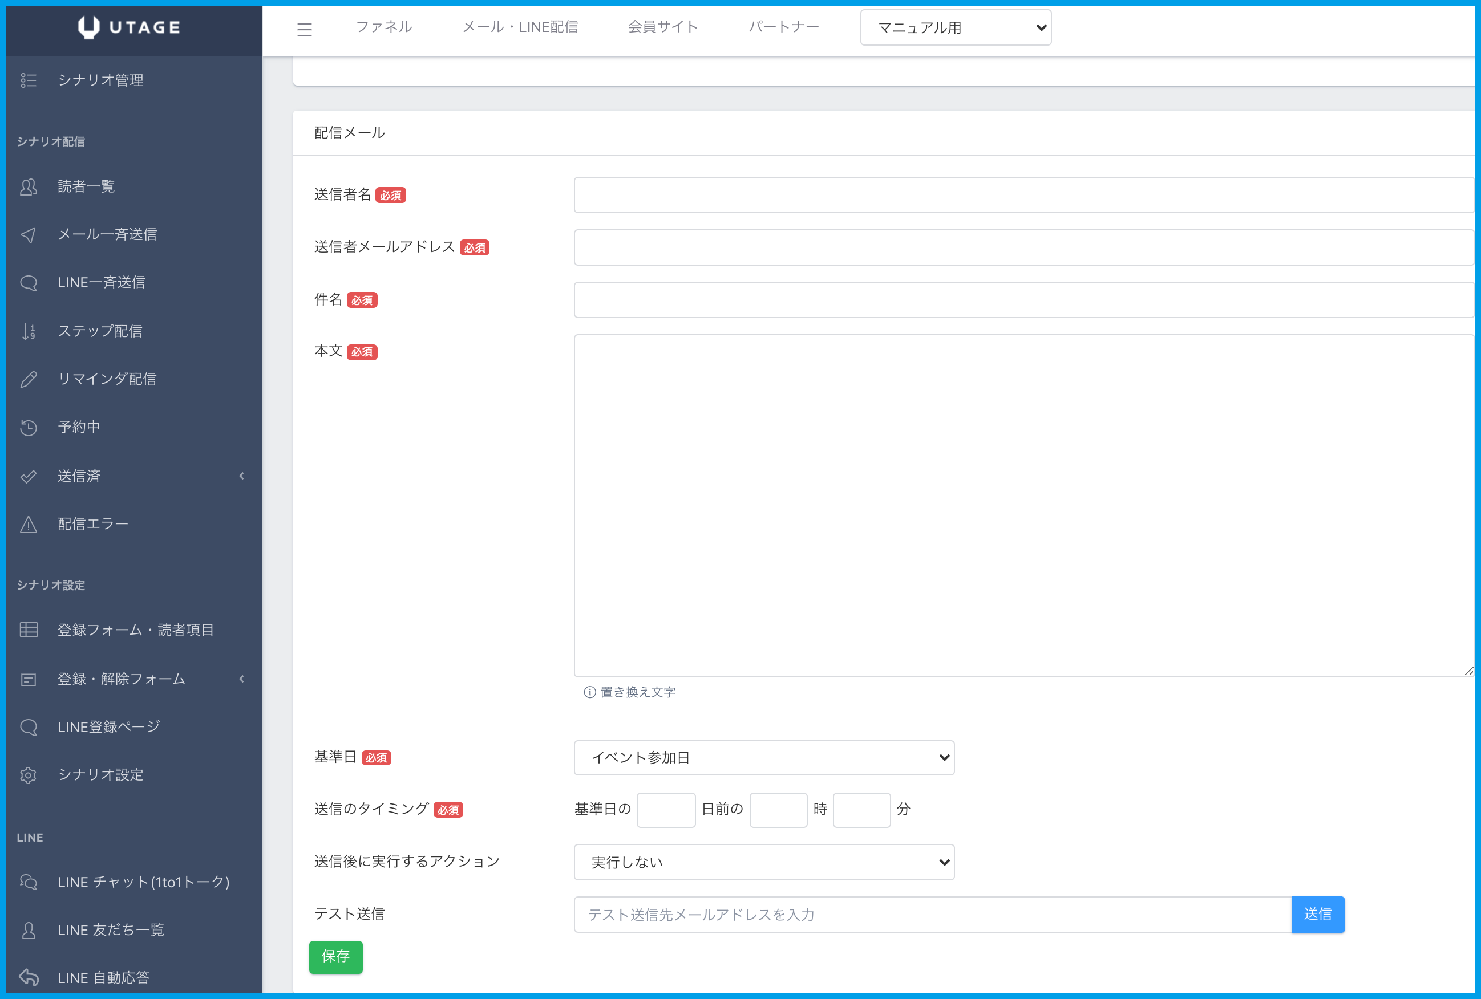Viewport: 1481px width, 999px height.
Task: Click the hamburger menu icon
Action: tap(304, 29)
